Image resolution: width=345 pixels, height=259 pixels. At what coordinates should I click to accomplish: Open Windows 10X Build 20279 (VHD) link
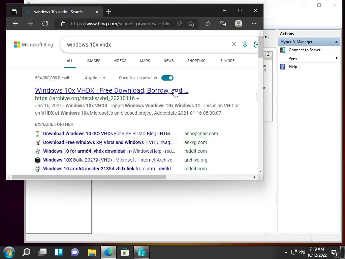tap(107, 160)
